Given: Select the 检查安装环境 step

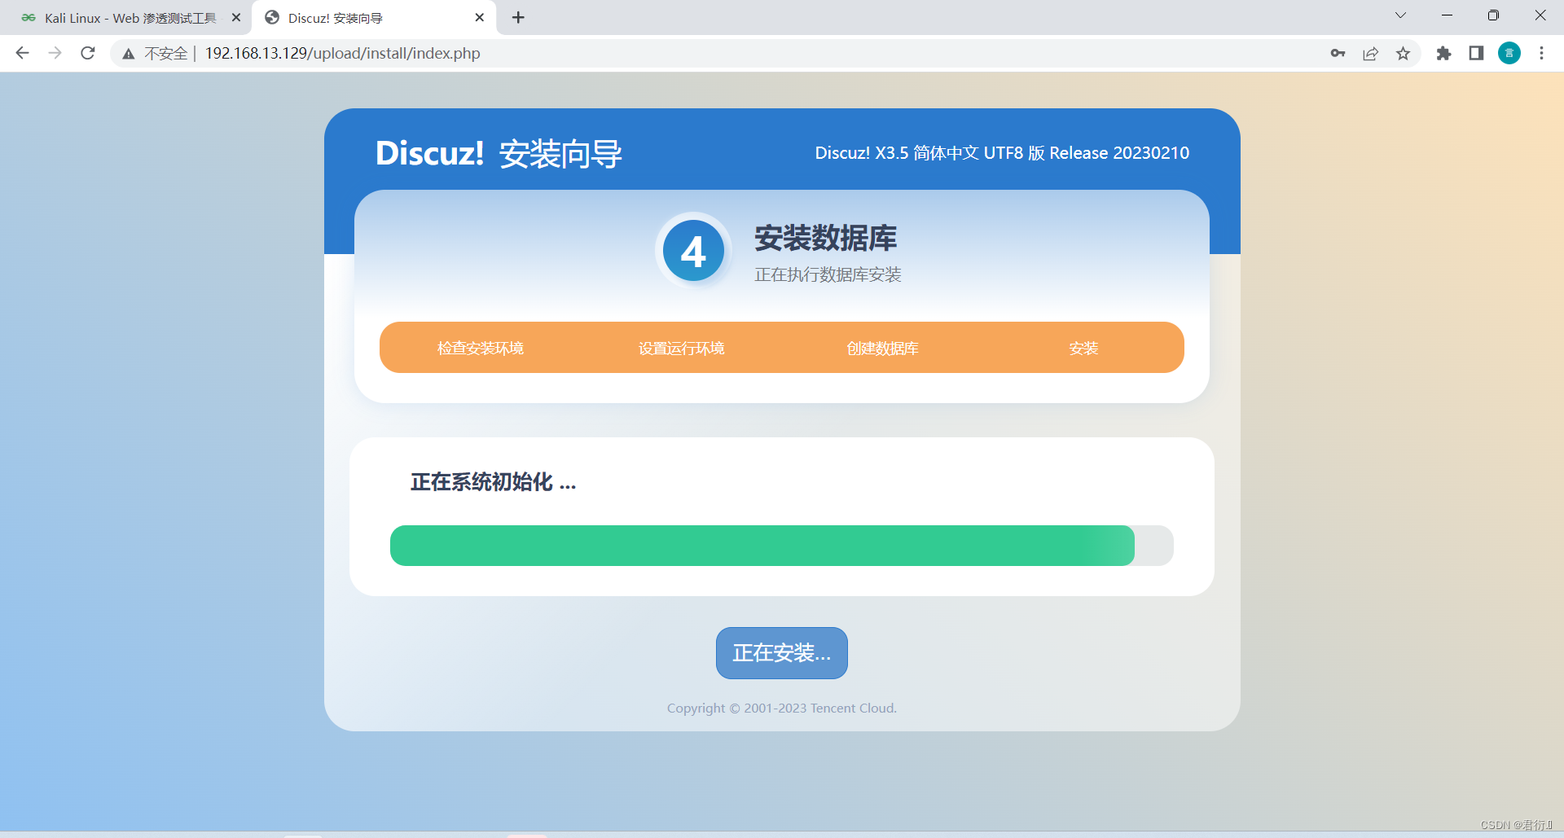Looking at the screenshot, I should [x=481, y=348].
